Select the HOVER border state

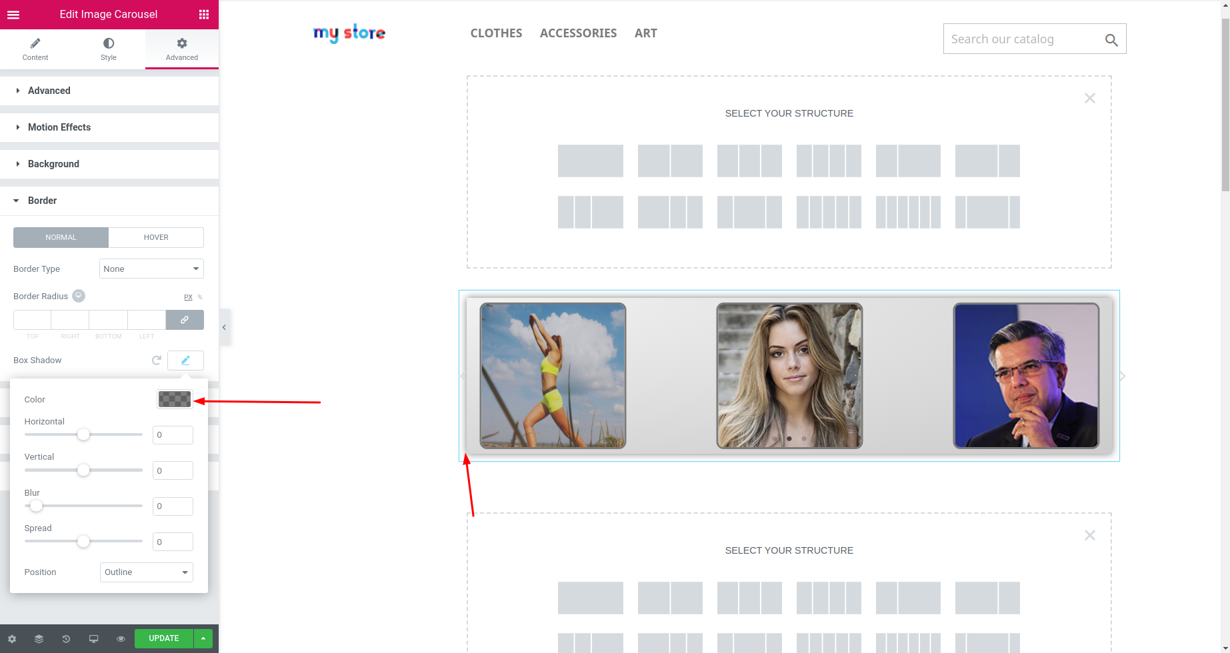156,237
